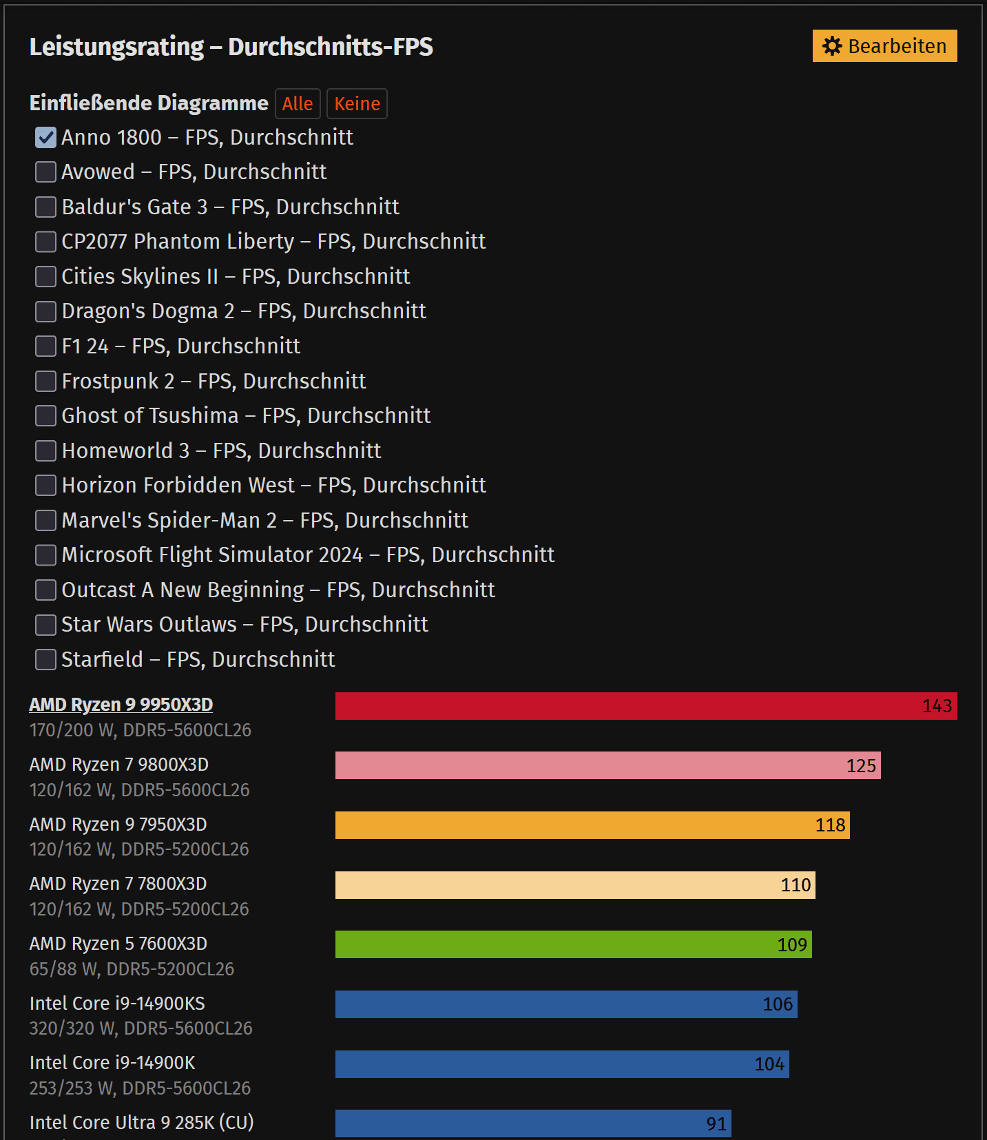Click '320/320 W, DDR5-5600CL26' spec text

[141, 1028]
